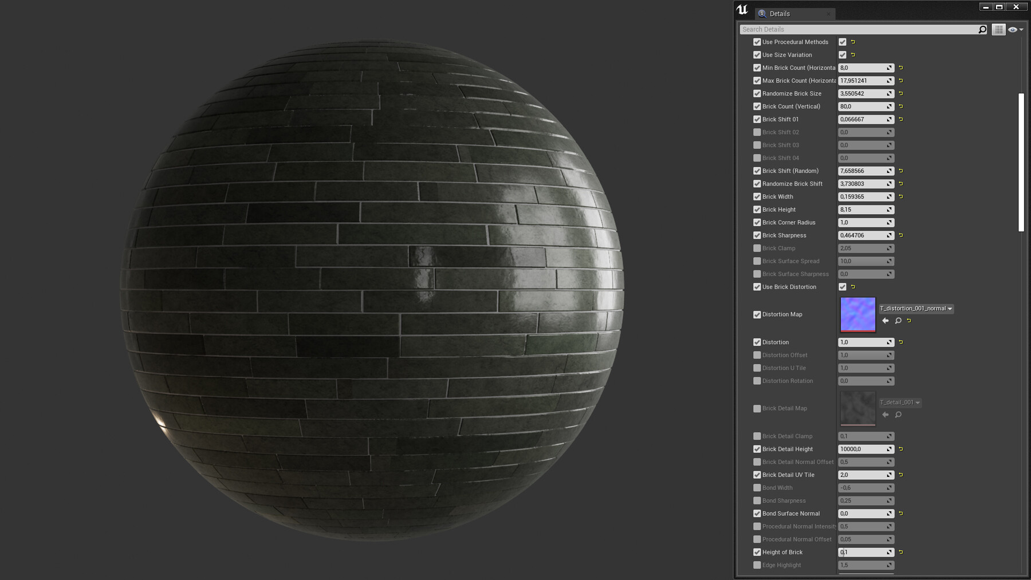
Task: Enable the override checkbox for Bond Width
Action: click(x=757, y=488)
